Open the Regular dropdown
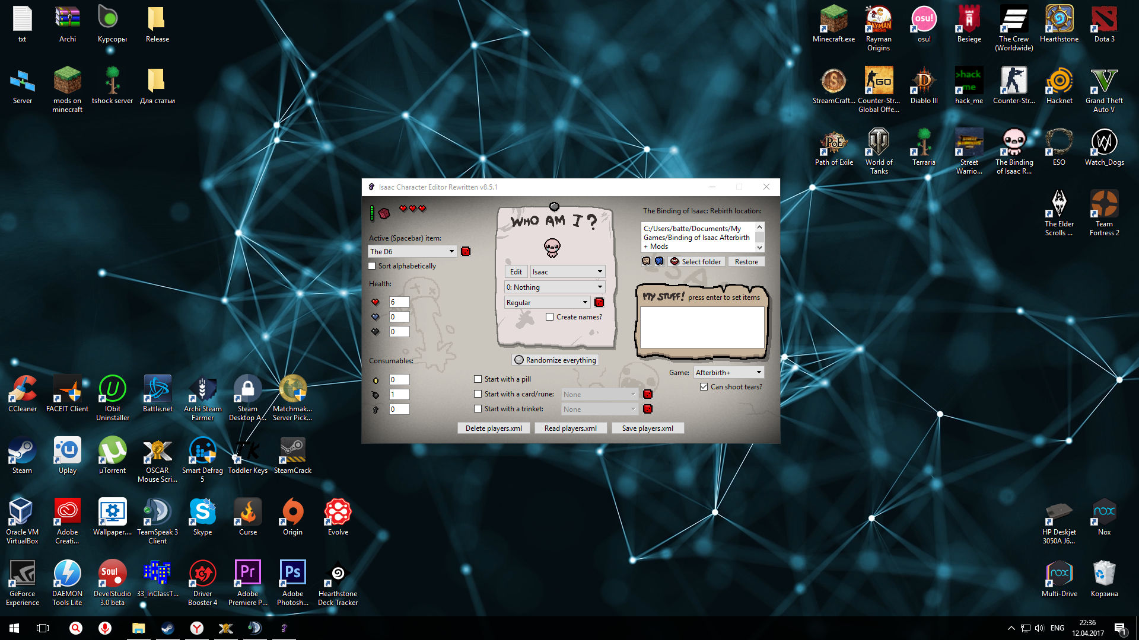 pyautogui.click(x=547, y=302)
